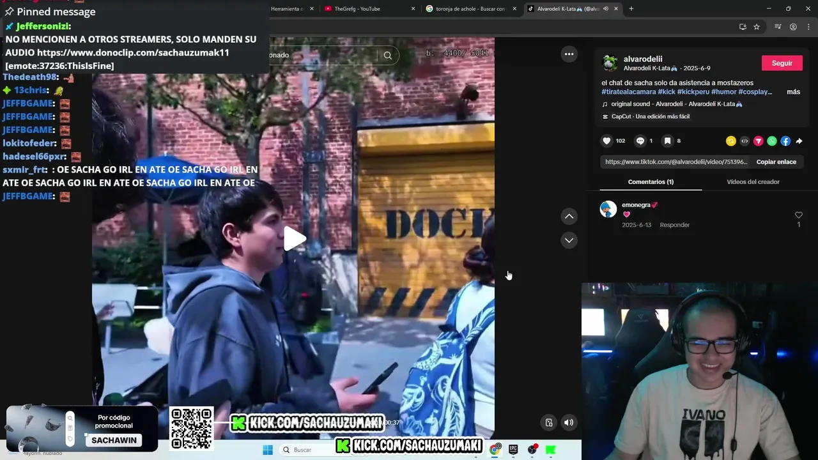Open Chrome three-dot menu
Image resolution: width=818 pixels, height=460 pixels.
pos(807,27)
